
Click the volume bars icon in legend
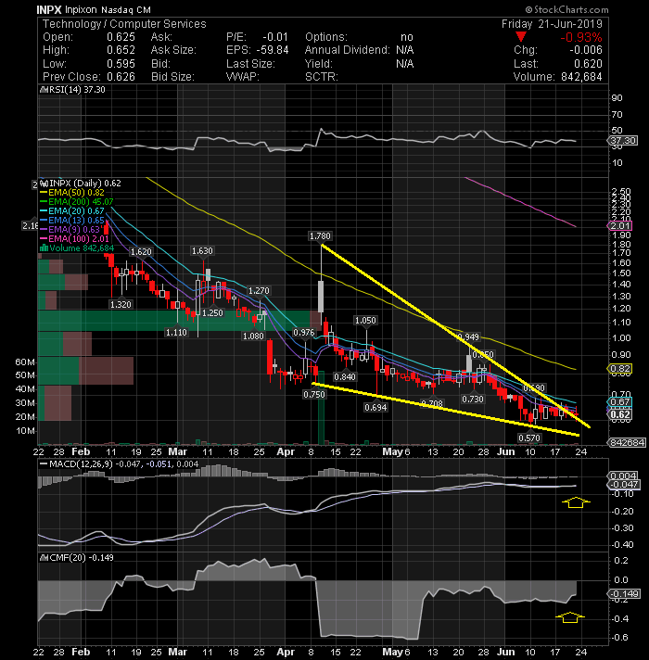44,247
